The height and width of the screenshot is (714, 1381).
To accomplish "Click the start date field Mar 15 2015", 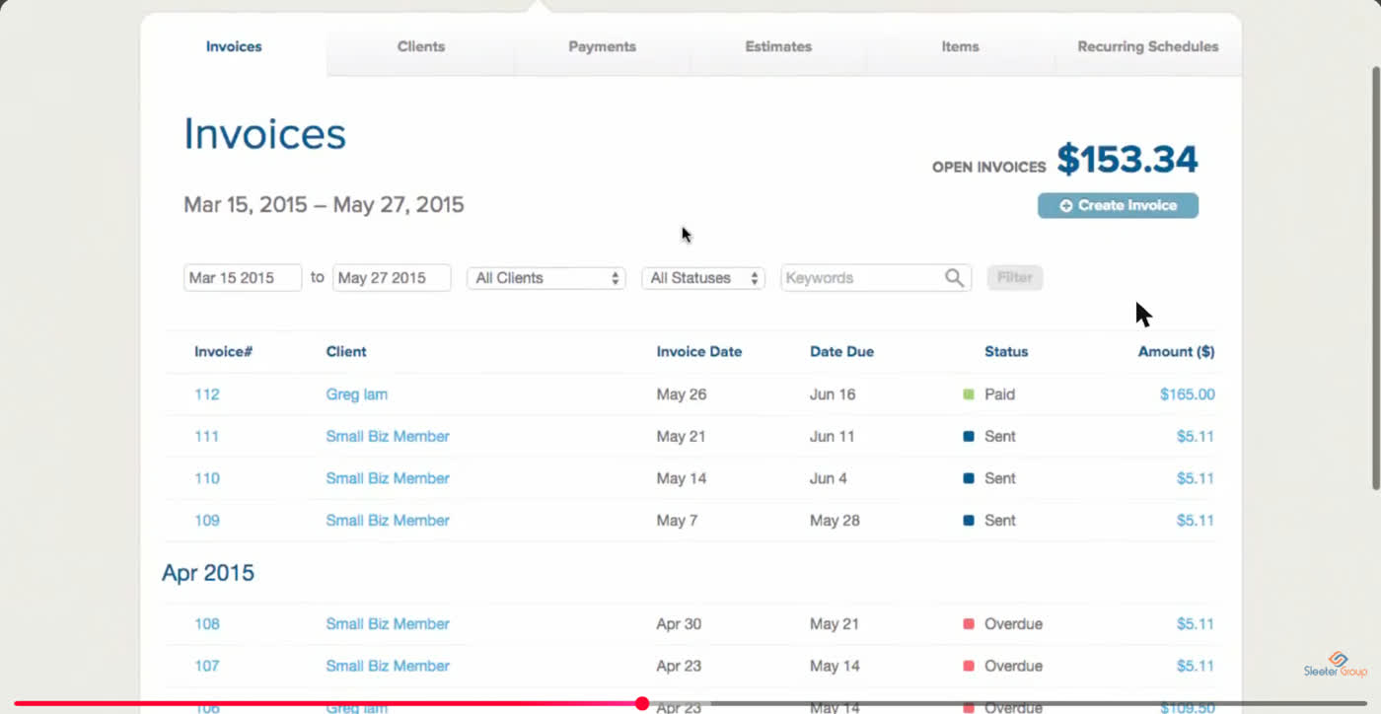I will (243, 278).
